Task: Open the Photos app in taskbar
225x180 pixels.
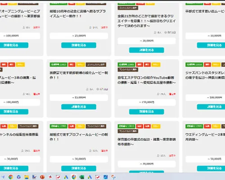Action: (x=106, y=177)
